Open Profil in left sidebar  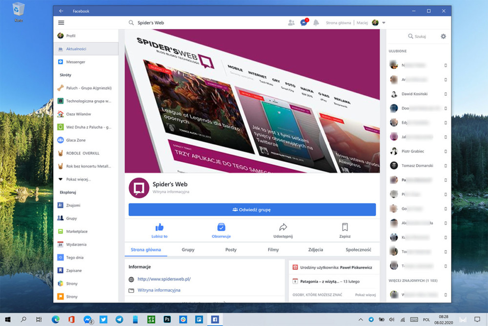tap(86, 36)
